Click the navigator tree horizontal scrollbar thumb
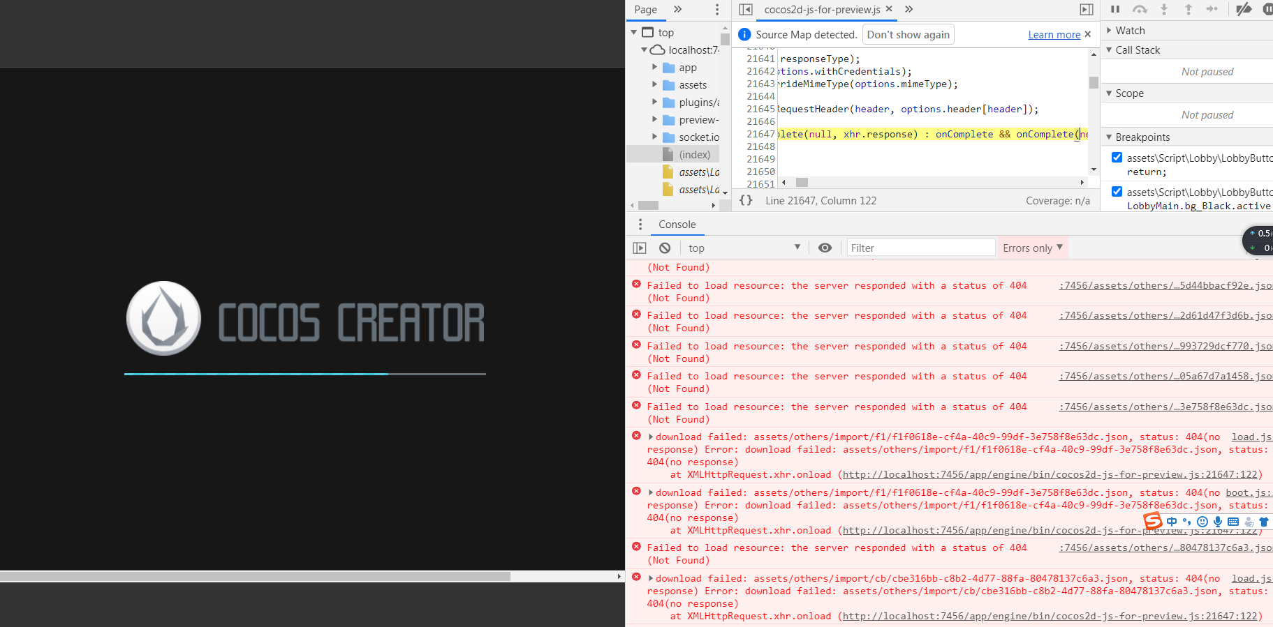The width and height of the screenshot is (1273, 627). [x=648, y=205]
